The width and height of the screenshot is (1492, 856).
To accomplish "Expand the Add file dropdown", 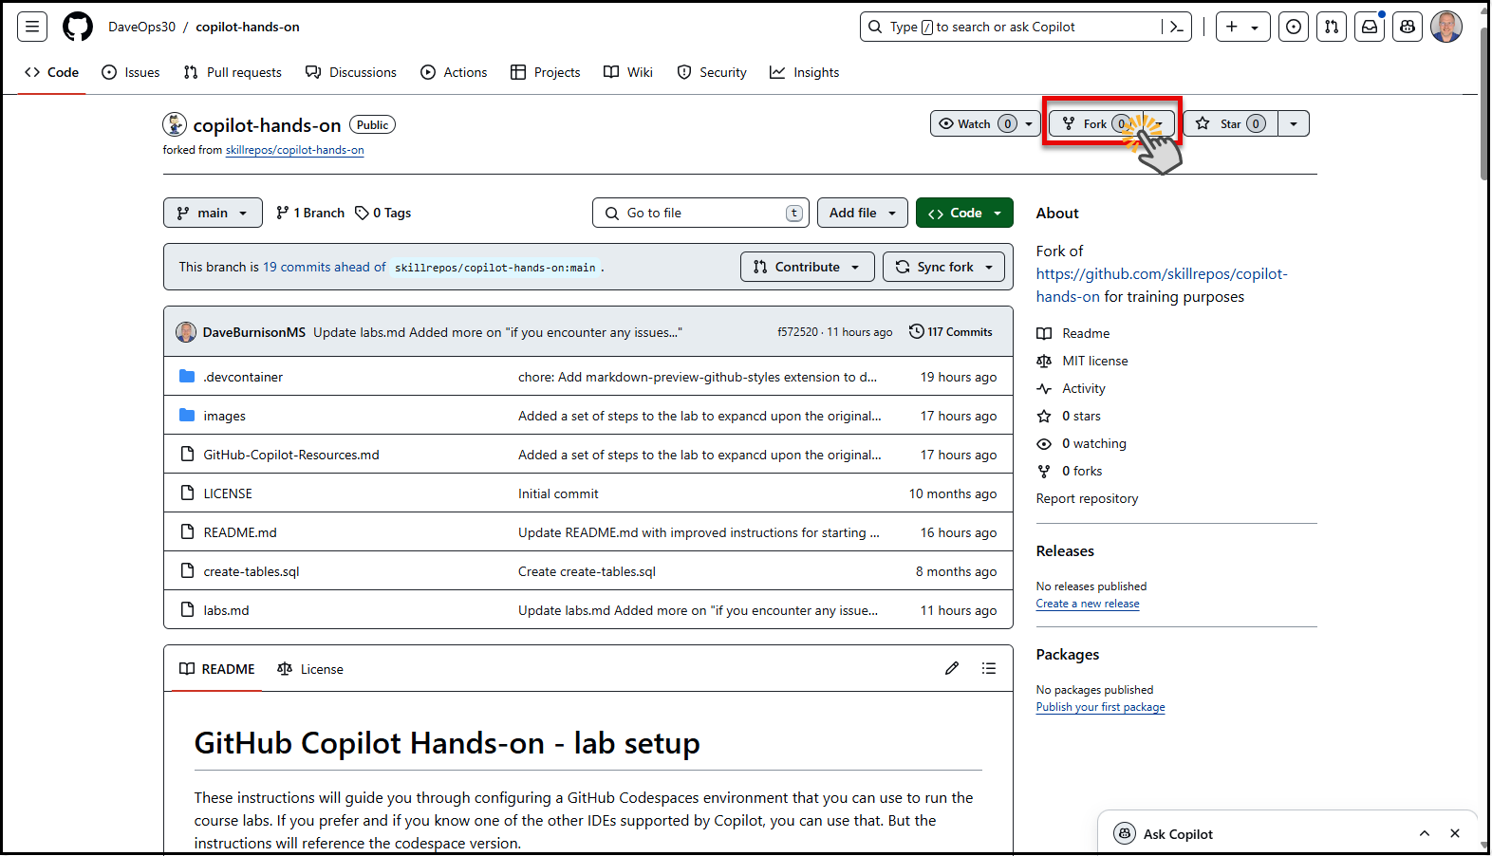I will point(863,213).
